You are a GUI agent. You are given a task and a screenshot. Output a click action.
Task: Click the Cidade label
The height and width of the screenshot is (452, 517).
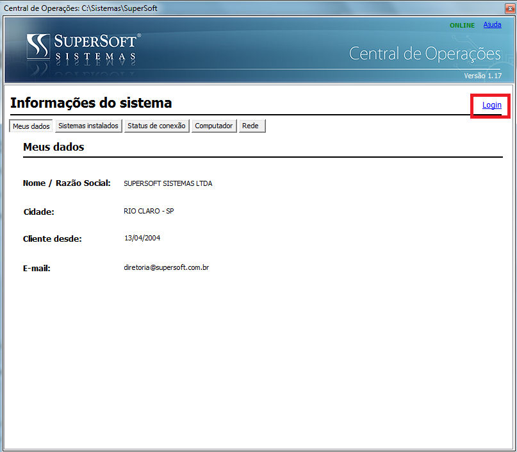38,212
